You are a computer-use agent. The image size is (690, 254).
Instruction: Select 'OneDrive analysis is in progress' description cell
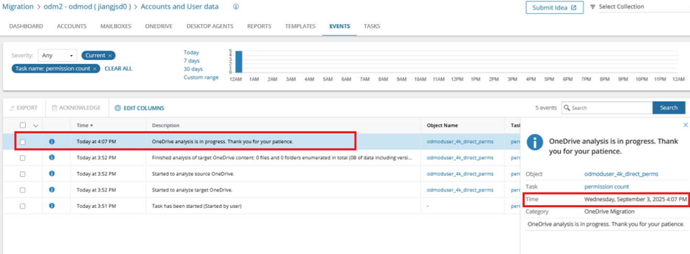[223, 141]
